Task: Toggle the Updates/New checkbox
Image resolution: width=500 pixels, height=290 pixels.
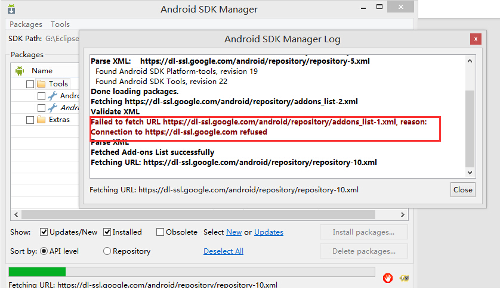Action: [x=44, y=232]
